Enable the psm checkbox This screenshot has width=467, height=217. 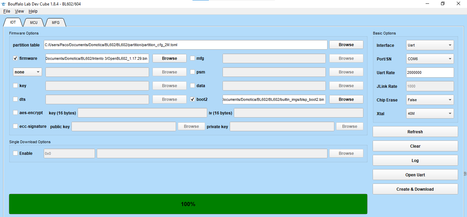coord(192,72)
